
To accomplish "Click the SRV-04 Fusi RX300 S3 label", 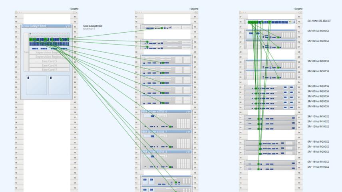I will coord(318,71).
